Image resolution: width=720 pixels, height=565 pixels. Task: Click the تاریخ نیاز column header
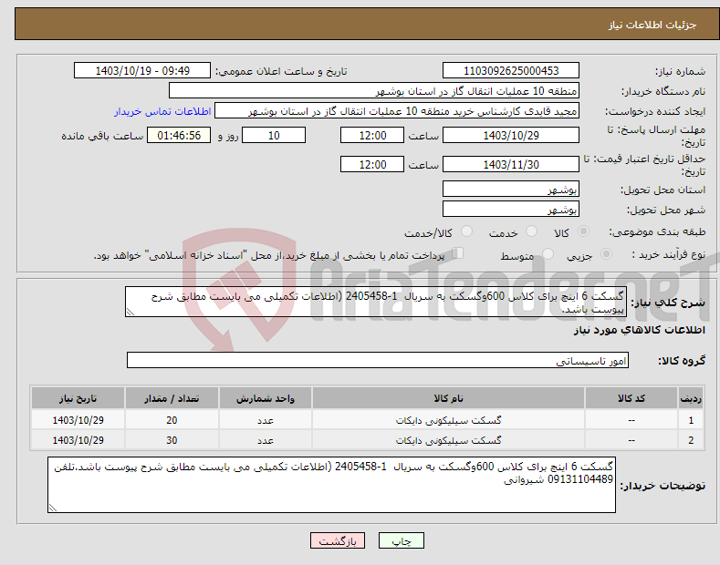coord(78,398)
